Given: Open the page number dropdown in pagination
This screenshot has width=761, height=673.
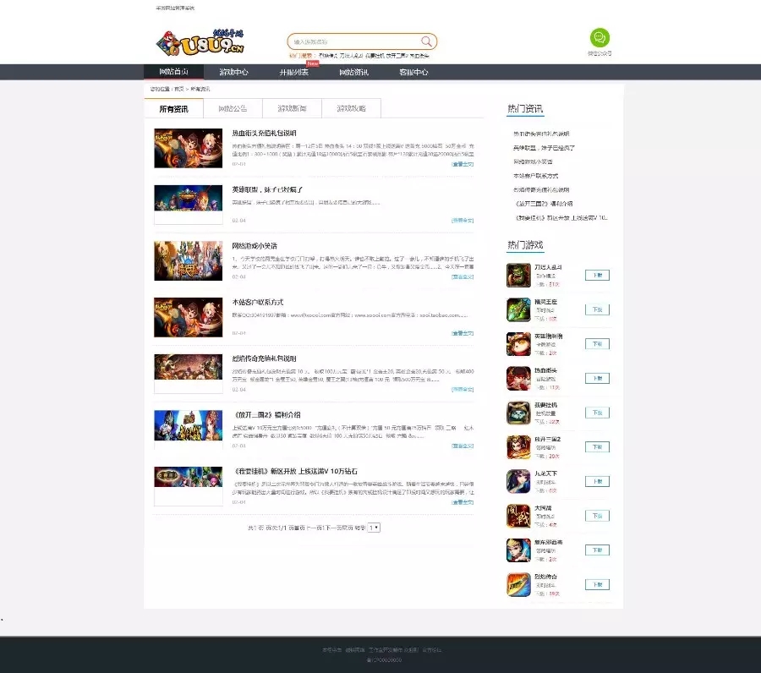Looking at the screenshot, I should point(374,528).
